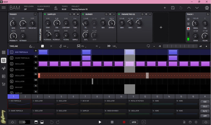Adjust the Burner DRY/WET knob
Viewport: 211px width, 125px height.
(x=111, y=23)
